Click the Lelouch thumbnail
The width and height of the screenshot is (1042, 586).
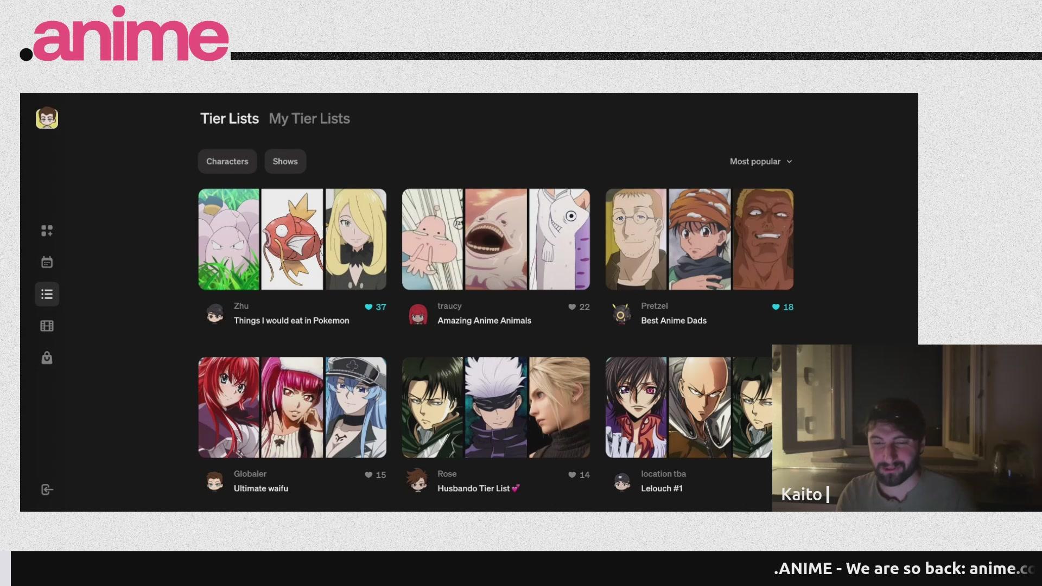pyautogui.click(x=636, y=407)
